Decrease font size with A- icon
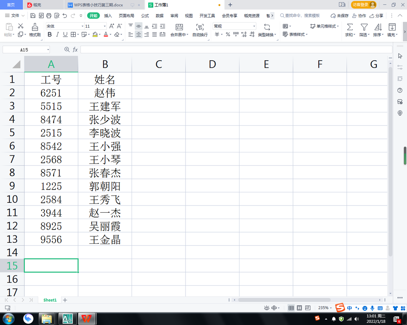Image resolution: width=407 pixels, height=325 pixels. 119,26
